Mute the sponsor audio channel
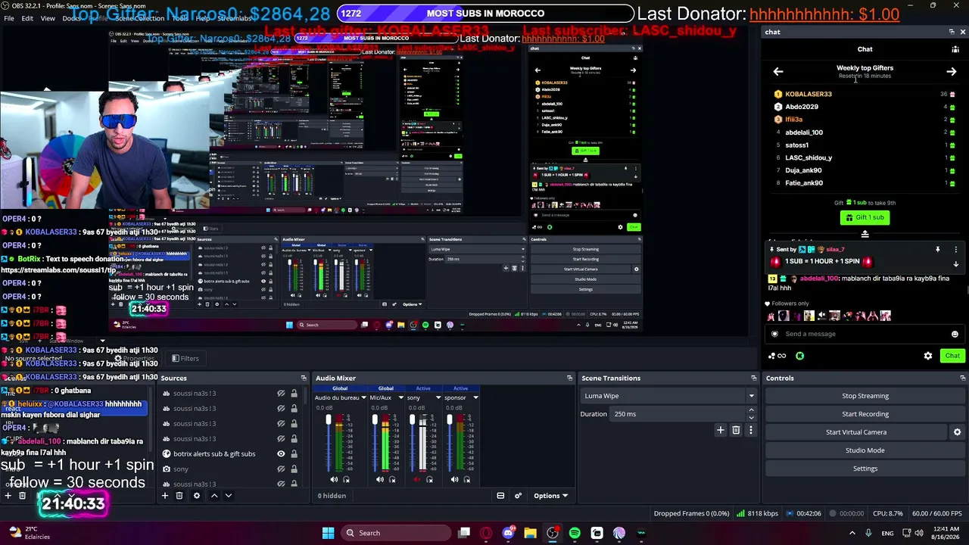Image resolution: width=969 pixels, height=545 pixels. coord(454,479)
